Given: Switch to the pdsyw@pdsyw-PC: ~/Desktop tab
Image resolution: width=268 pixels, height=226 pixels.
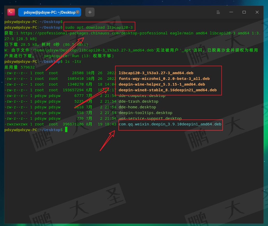Looking at the screenshot, I should pos(49,12).
